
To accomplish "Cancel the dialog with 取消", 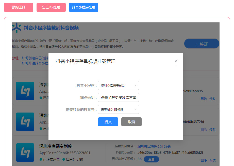I will tap(131, 122).
